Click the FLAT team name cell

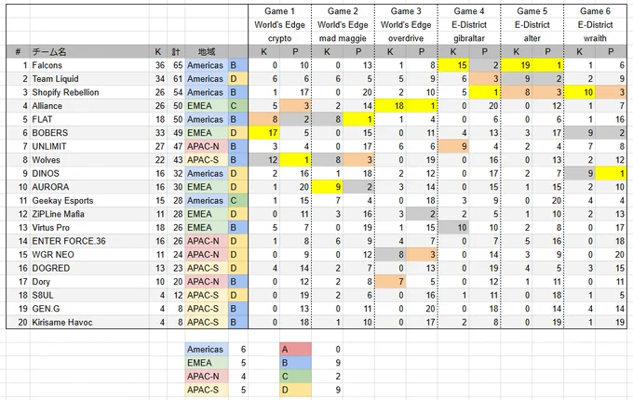(x=89, y=119)
